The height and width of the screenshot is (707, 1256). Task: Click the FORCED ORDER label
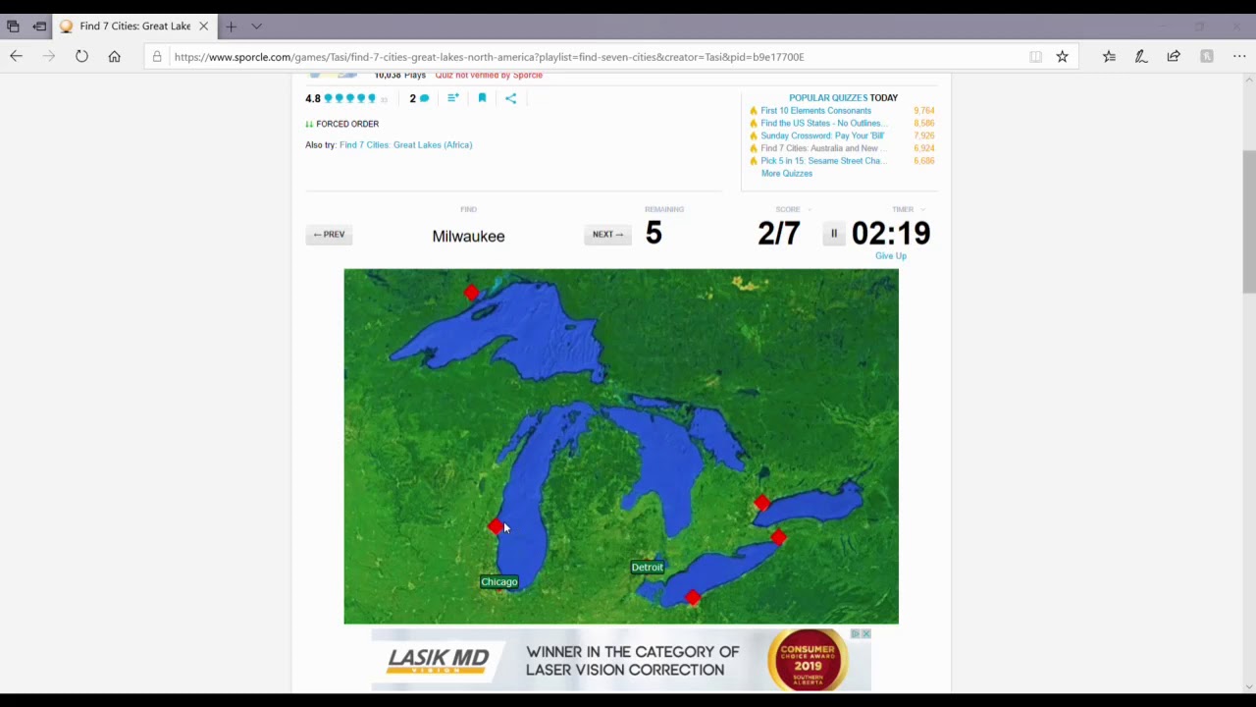click(x=347, y=125)
